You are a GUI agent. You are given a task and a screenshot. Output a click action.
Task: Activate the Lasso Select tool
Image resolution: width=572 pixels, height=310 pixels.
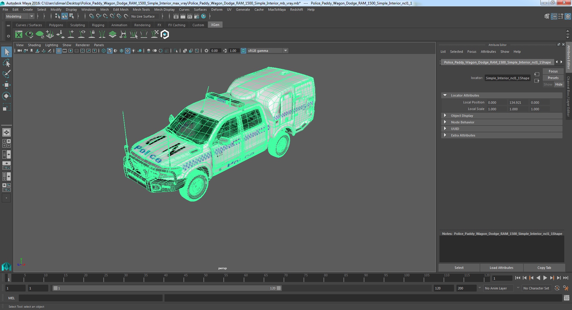pyautogui.click(x=7, y=63)
